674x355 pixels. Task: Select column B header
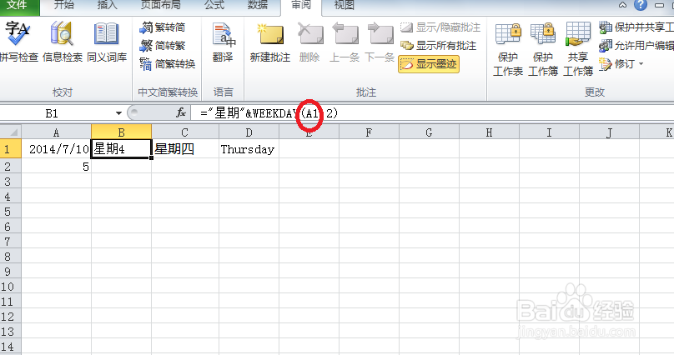[x=121, y=132]
